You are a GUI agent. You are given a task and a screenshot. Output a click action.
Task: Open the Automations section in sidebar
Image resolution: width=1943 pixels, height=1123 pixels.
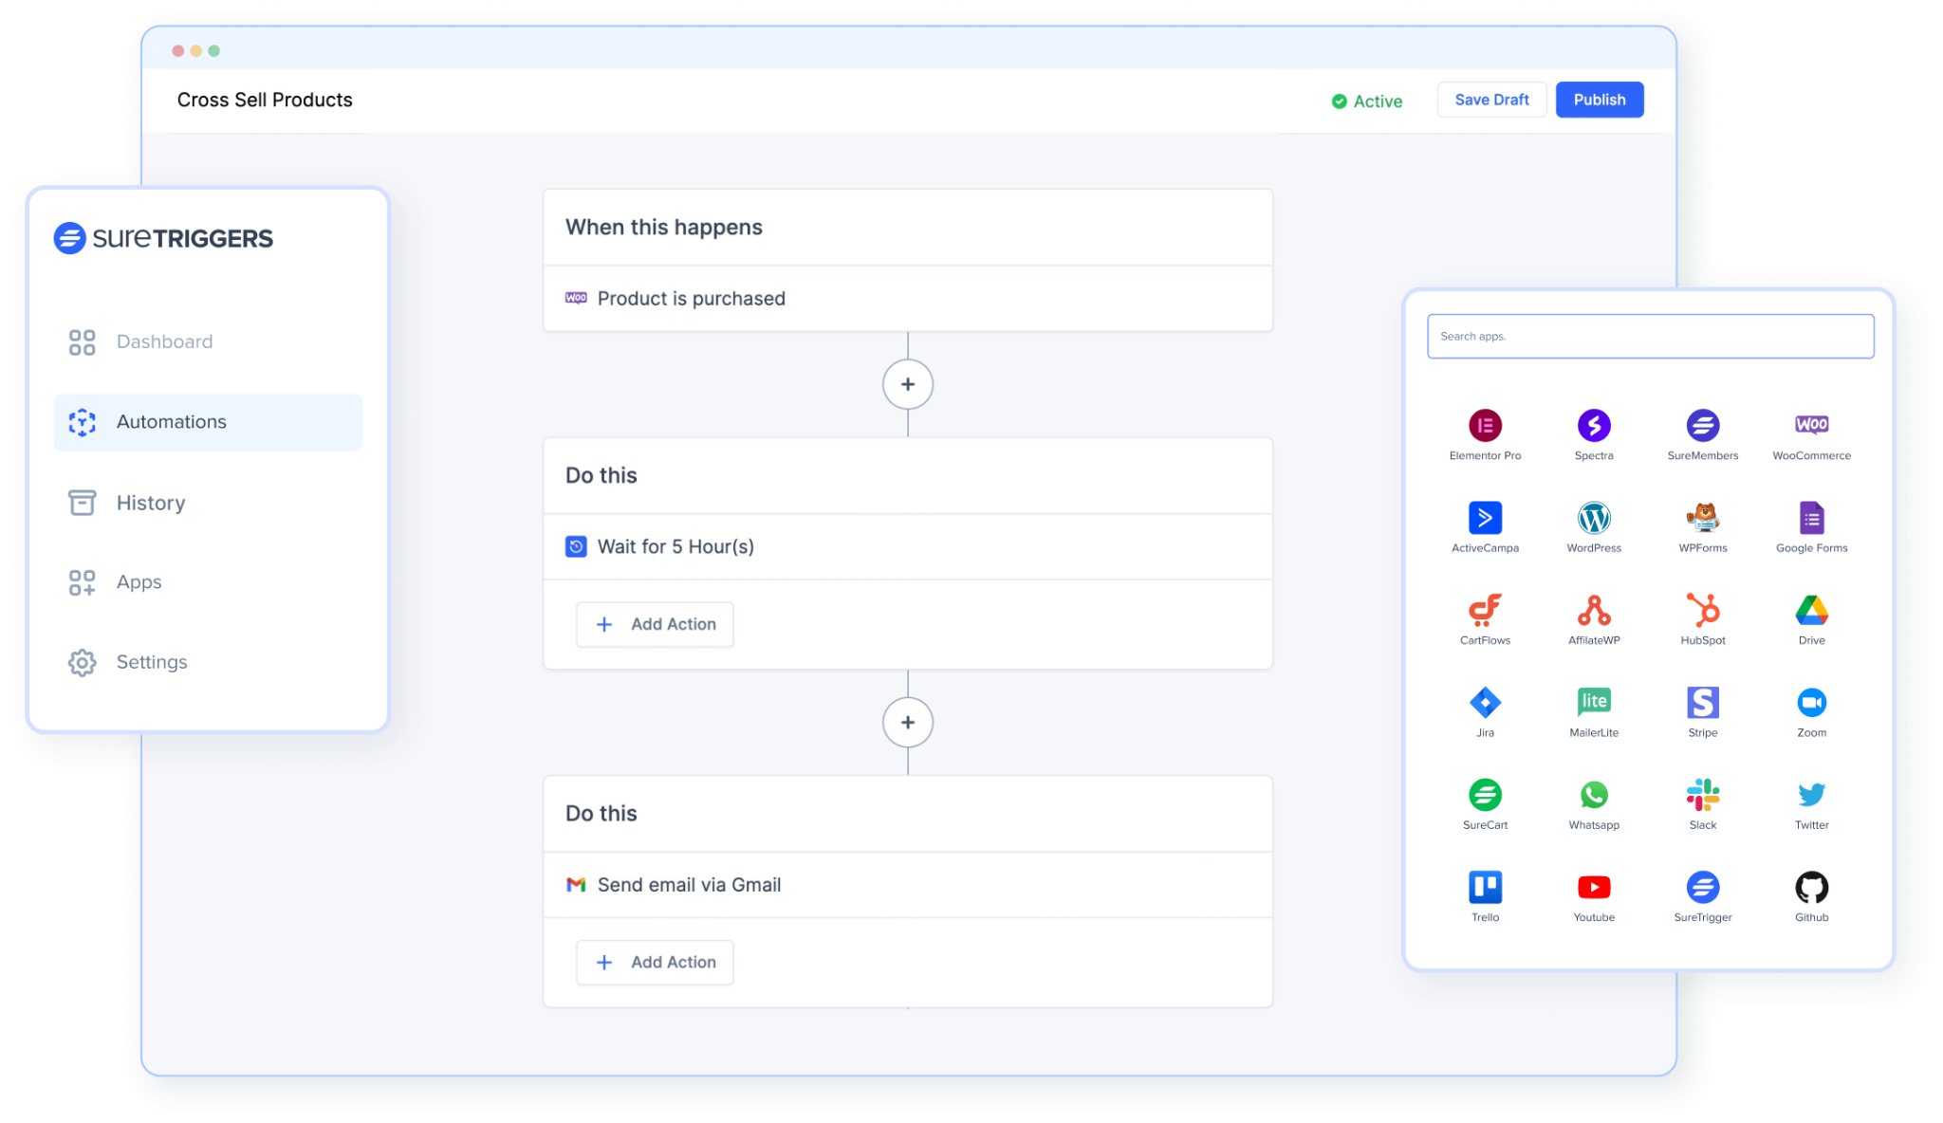click(171, 422)
